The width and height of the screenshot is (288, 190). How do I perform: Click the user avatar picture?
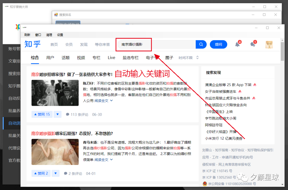(269, 45)
